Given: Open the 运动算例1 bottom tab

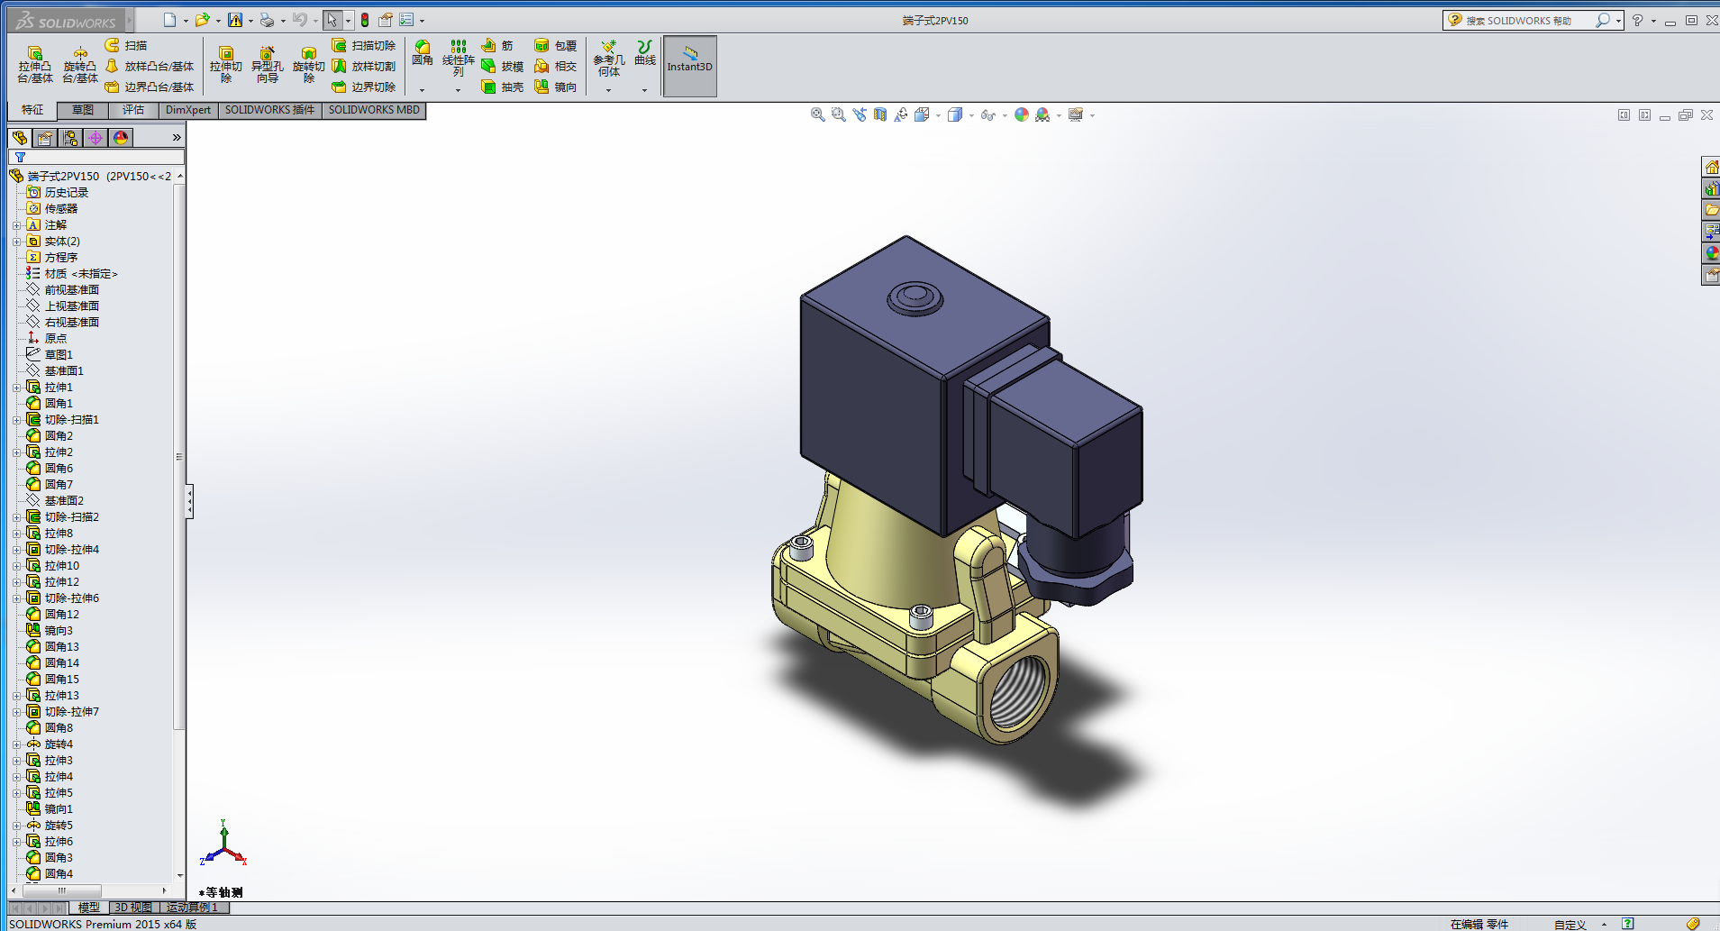Looking at the screenshot, I should (x=192, y=908).
